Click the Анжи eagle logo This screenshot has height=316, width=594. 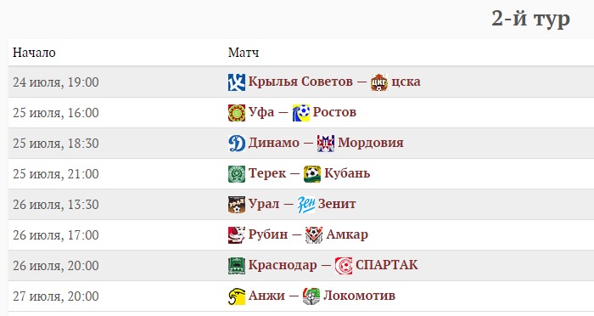coord(237,296)
